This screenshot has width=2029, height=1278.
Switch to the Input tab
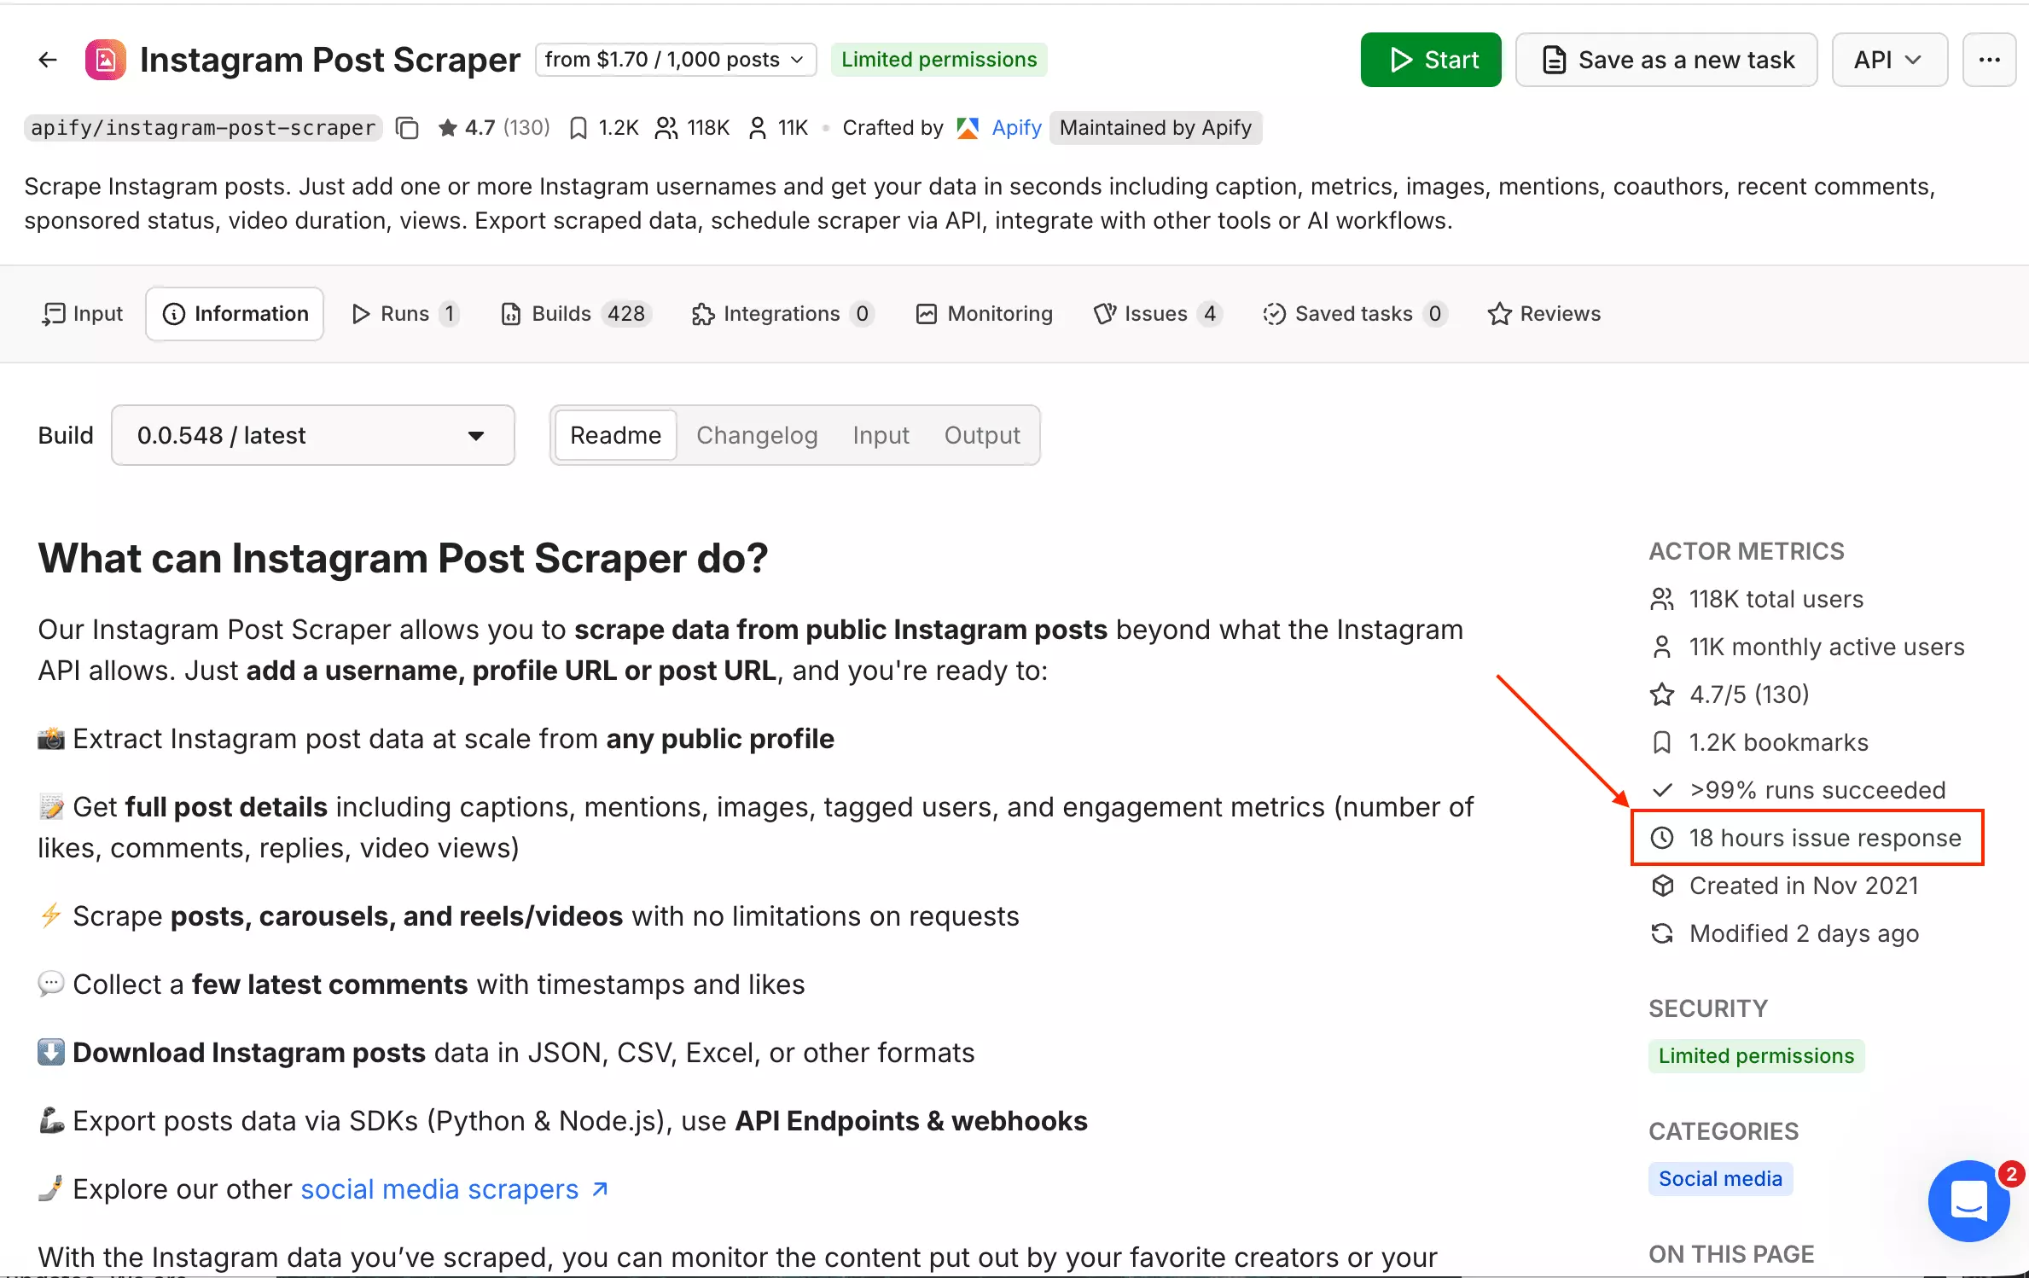[x=82, y=314]
